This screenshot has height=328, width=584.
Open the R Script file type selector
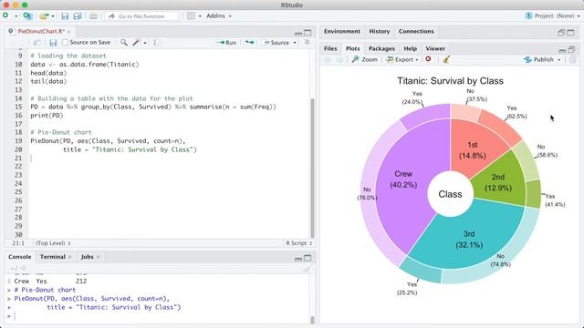(x=298, y=243)
